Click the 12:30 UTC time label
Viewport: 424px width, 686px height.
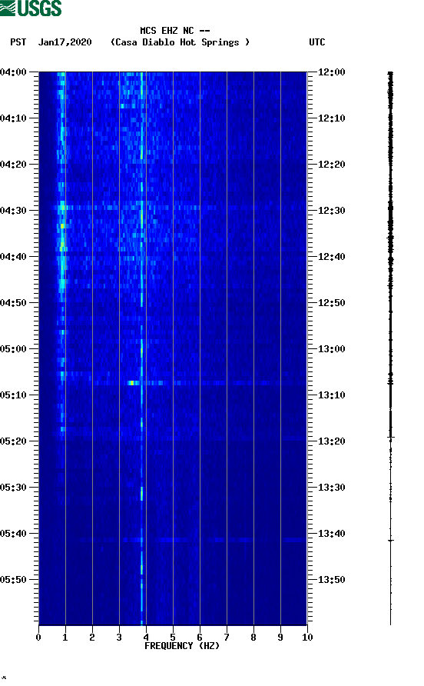pyautogui.click(x=332, y=211)
